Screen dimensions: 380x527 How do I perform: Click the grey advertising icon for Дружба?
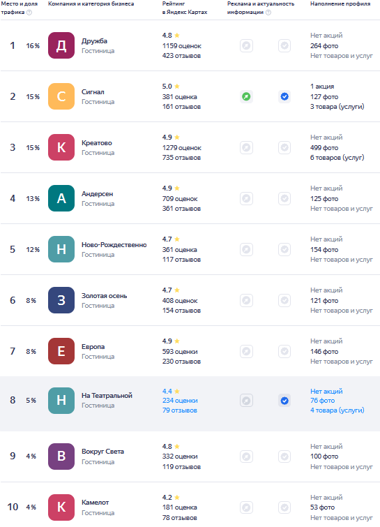click(246, 45)
